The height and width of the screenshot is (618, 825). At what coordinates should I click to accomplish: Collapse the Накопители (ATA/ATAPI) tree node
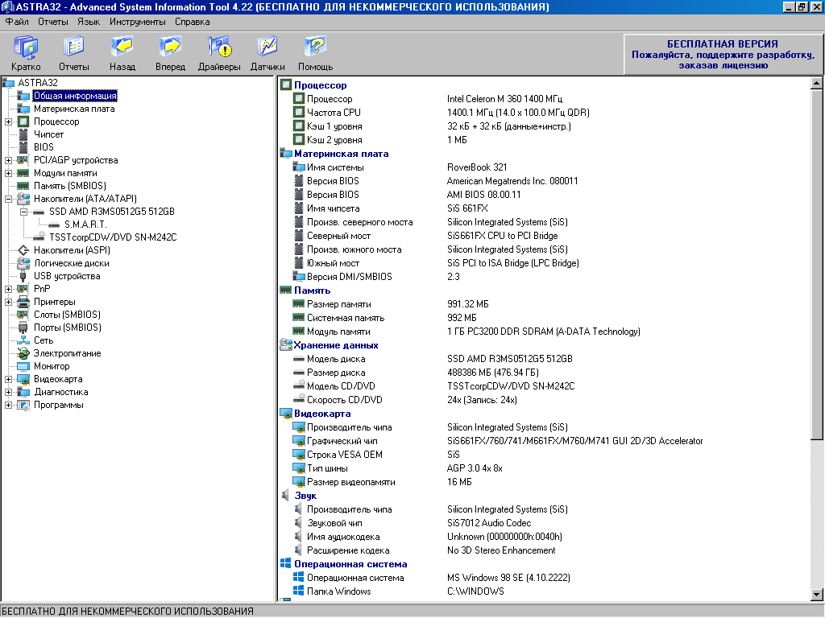click(x=8, y=199)
